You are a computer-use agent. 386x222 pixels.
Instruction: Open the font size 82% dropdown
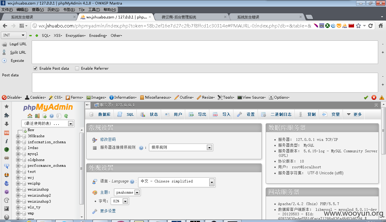click(120, 201)
